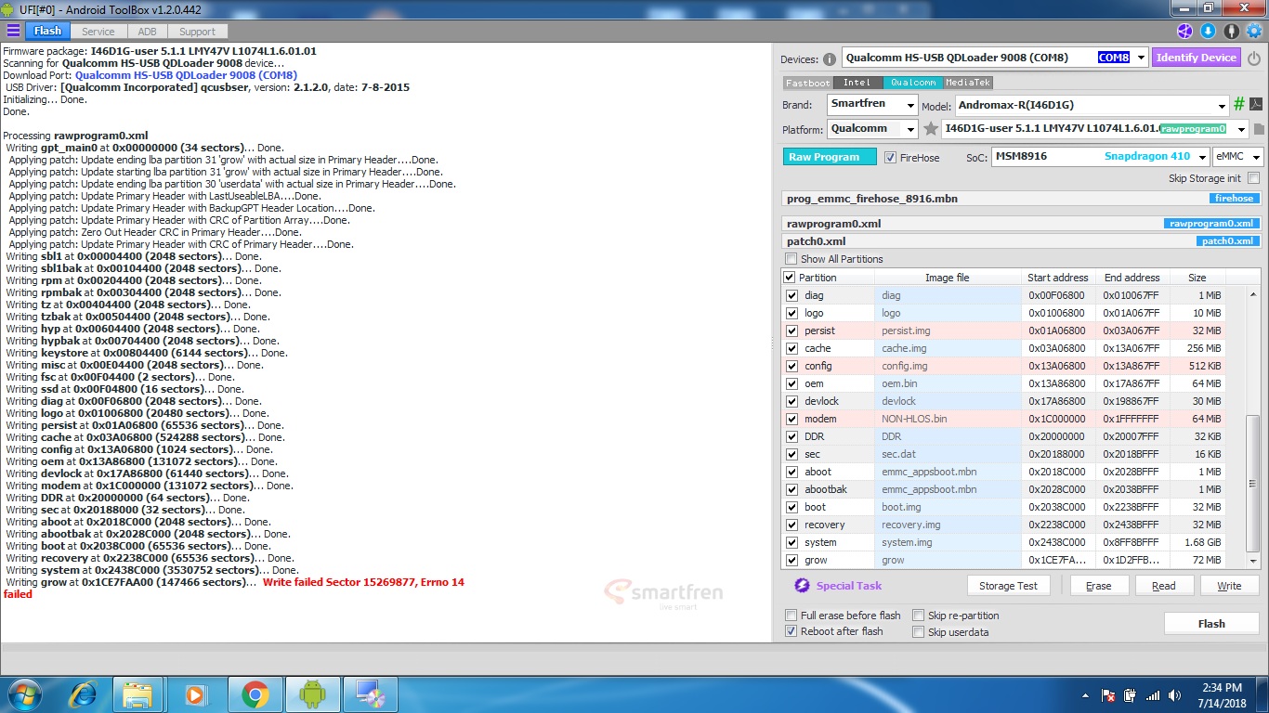
Task: Select the Intel mode tab
Action: pyautogui.click(x=857, y=83)
